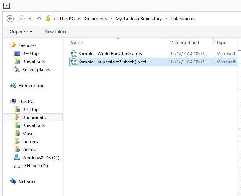Viewport: 241px width, 196px height.
Task: Open the Videos folder
Action: coord(29,150)
